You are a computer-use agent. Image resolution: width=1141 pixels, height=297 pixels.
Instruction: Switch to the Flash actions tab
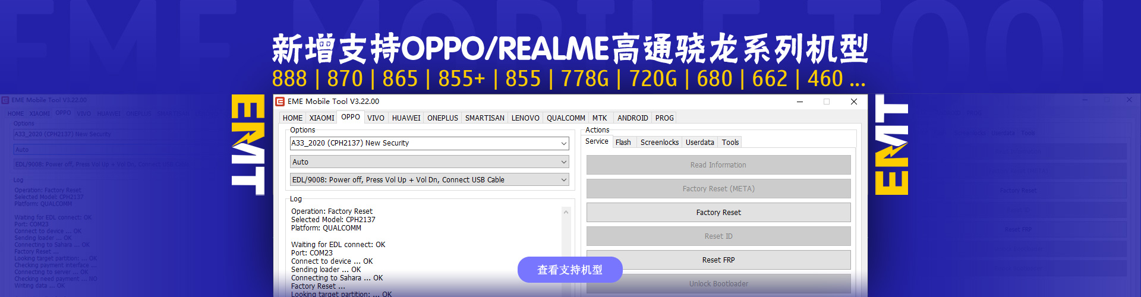pos(623,143)
